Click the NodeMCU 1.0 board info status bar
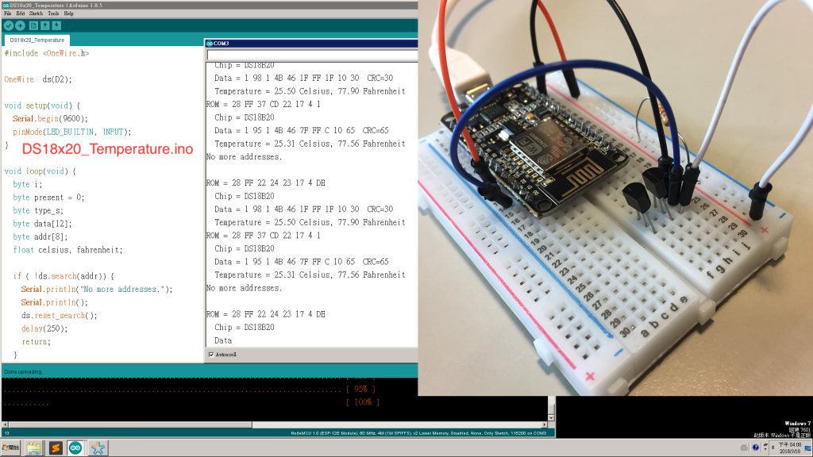Image resolution: width=813 pixels, height=457 pixels. pos(418,433)
